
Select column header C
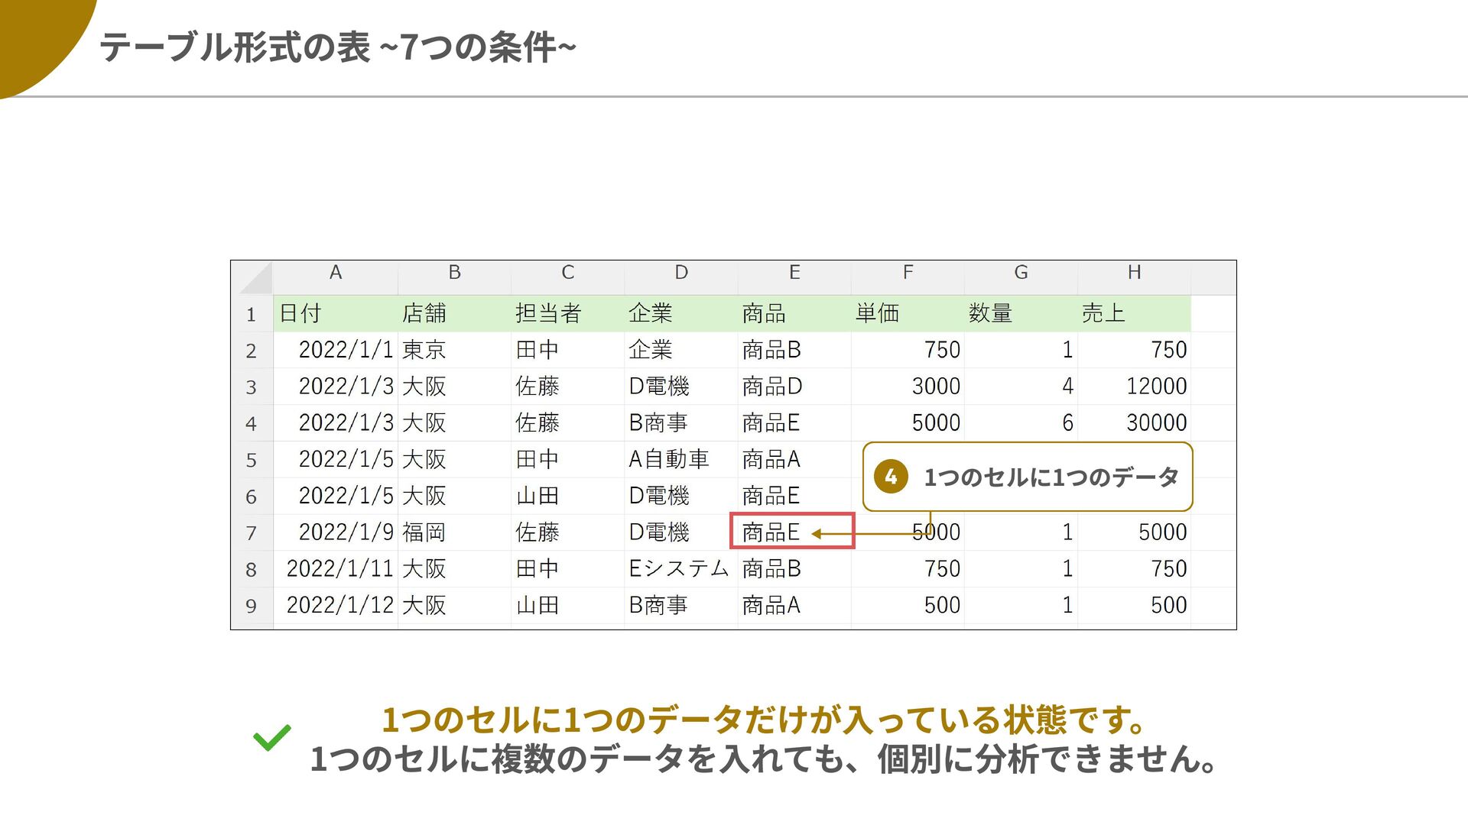567,278
